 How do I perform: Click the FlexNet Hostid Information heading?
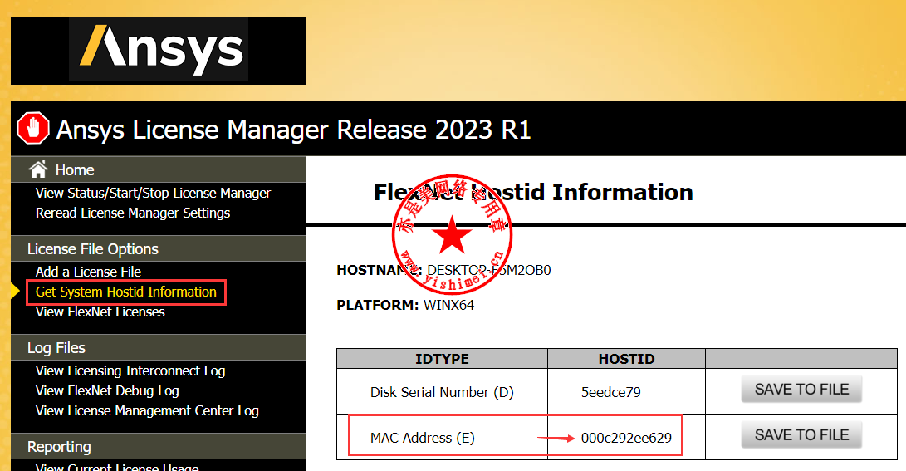533,193
